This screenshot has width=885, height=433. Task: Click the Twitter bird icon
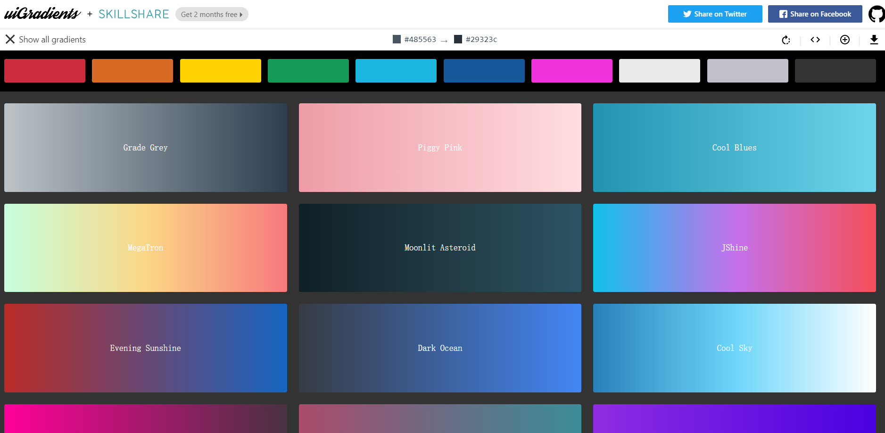pyautogui.click(x=687, y=14)
